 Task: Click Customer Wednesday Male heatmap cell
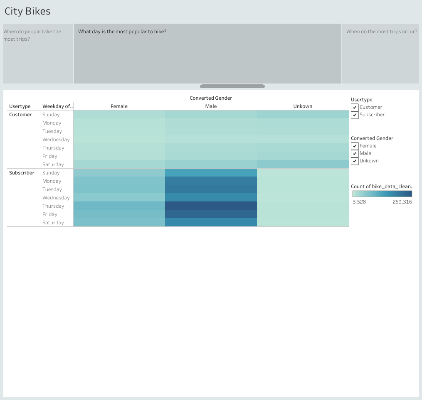(x=211, y=140)
